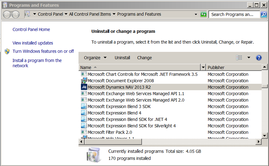Click the address bar Control Panel icon
269x166 pixels.
pyautogui.click(x=27, y=14)
